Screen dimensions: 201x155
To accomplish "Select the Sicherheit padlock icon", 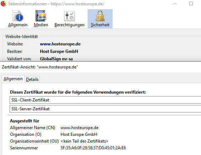I will 100,16.
